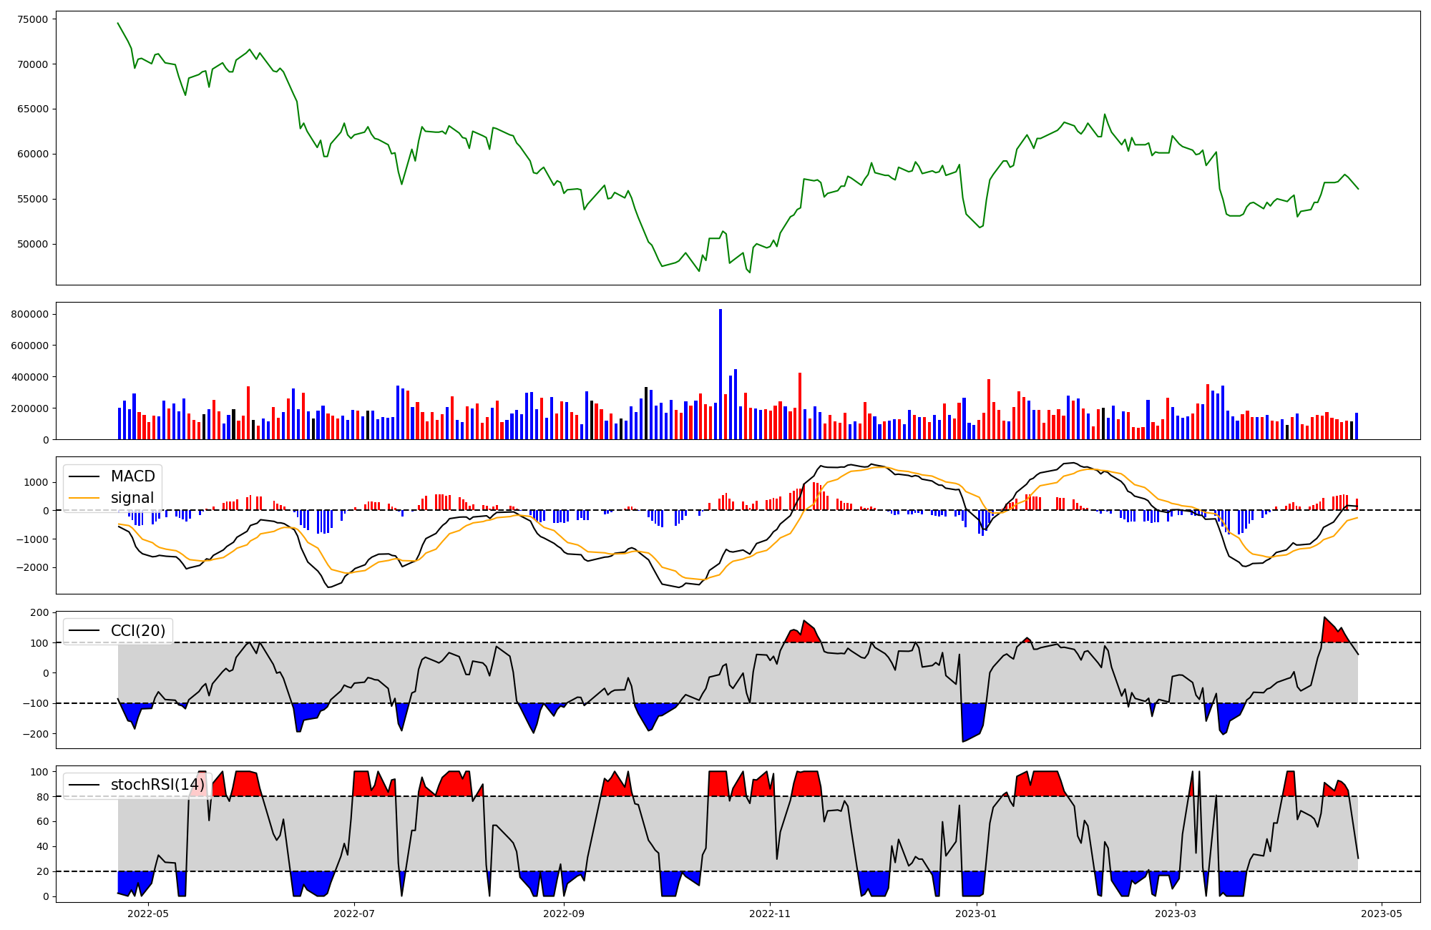Viewport: 1431px width, 930px height.
Task: Click the 50000 price axis label
Action: click(34, 244)
